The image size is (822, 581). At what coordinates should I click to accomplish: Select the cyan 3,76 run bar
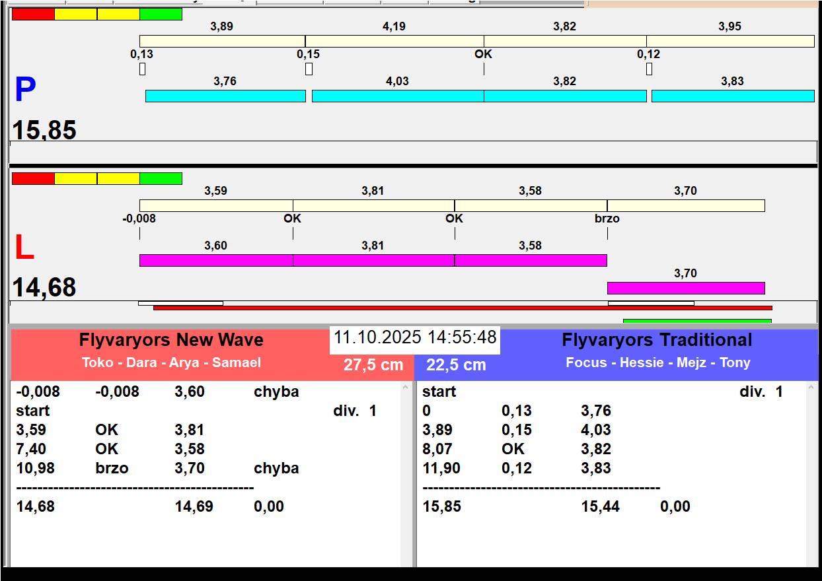point(225,96)
